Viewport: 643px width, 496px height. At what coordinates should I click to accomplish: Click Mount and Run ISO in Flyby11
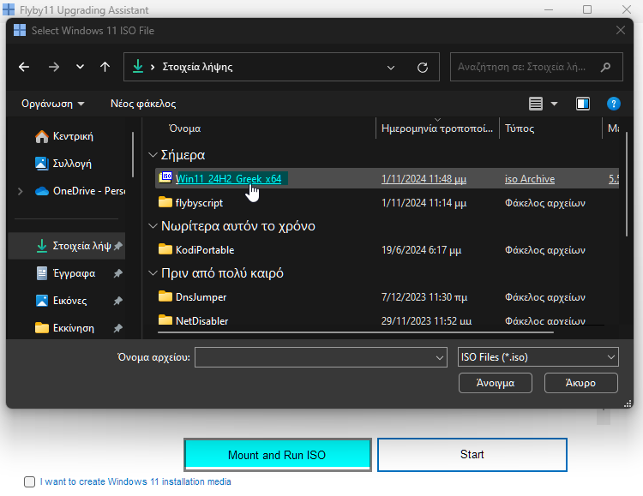tap(278, 455)
